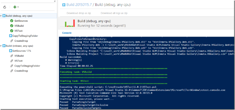Select release VSTest step in tree
The height and width of the screenshot is (110, 235).
pos(19,61)
